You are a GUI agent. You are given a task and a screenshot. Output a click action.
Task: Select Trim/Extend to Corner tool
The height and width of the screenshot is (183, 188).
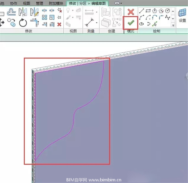coord(35,22)
